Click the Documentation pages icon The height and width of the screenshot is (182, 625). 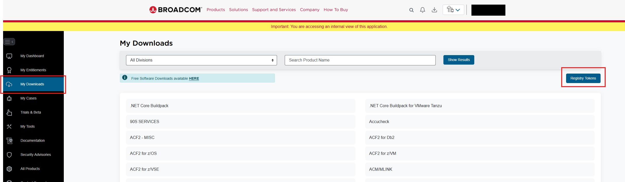9,141
